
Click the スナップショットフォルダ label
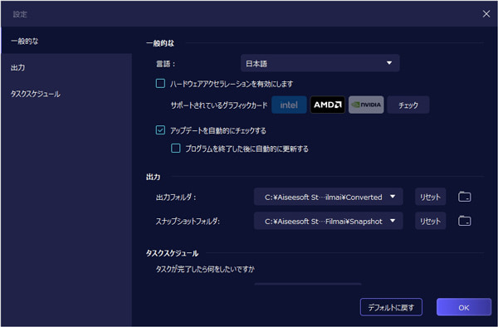pos(188,222)
